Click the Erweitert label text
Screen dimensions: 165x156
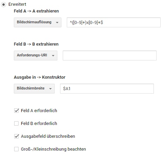click(17, 4)
